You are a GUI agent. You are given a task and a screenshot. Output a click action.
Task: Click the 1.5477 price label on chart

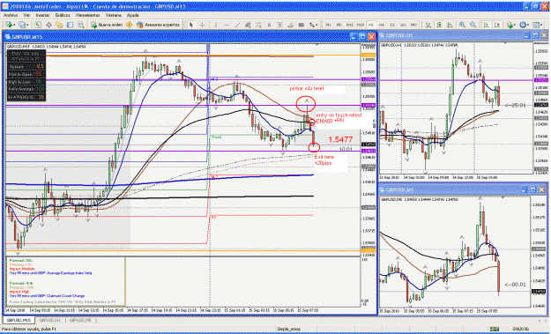(x=340, y=140)
